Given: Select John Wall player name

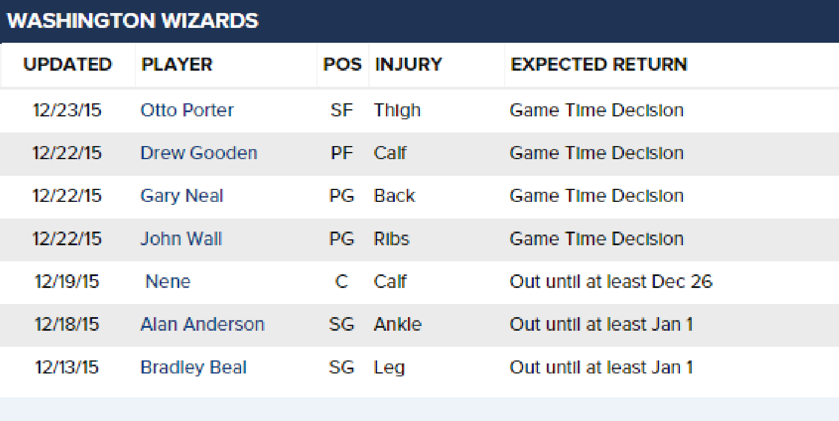Looking at the screenshot, I should pos(181,239).
